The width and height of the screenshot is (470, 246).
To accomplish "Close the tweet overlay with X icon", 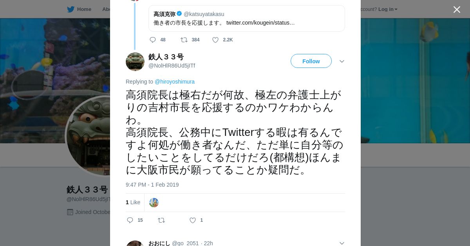I will pos(457,9).
